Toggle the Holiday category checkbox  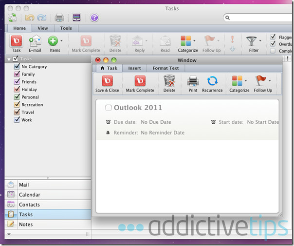pyautogui.click(x=17, y=89)
